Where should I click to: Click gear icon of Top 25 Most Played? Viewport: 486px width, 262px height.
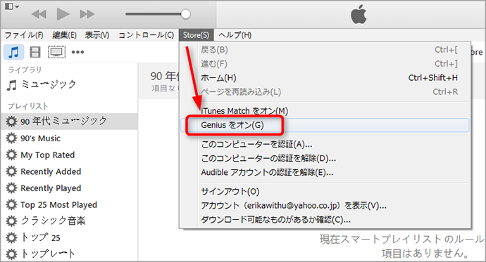click(x=11, y=204)
